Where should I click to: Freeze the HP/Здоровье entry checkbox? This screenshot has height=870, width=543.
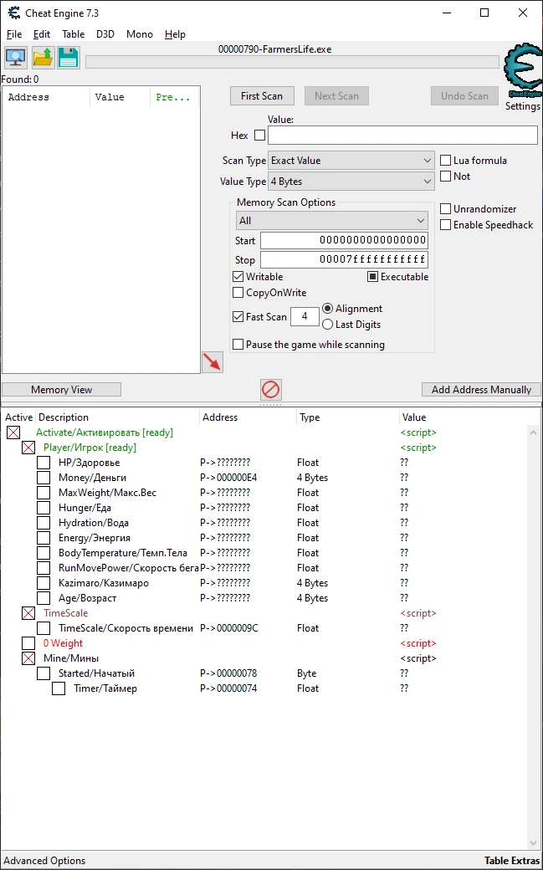(x=44, y=462)
